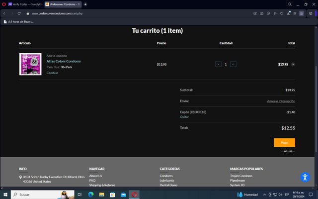Open the Condoms category footer link
Viewport: 318px width, 199px height.
(x=166, y=176)
